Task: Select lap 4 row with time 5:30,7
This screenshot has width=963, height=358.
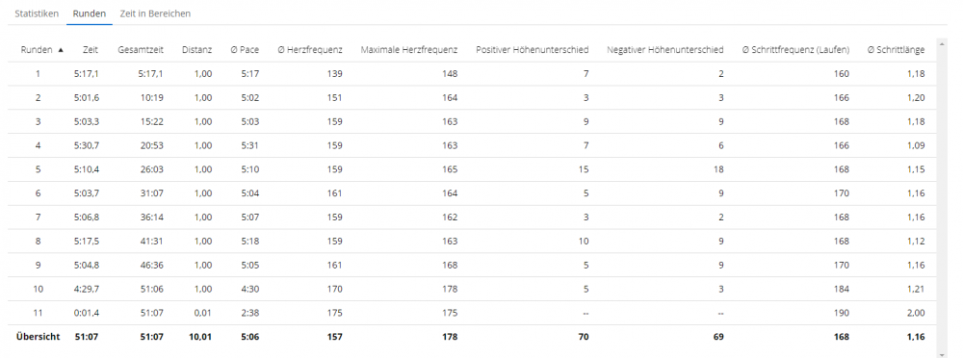Action: 472,145
